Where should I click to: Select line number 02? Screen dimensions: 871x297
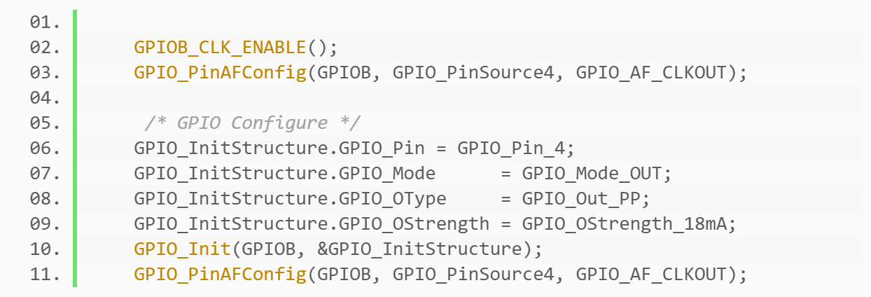[x=45, y=48]
